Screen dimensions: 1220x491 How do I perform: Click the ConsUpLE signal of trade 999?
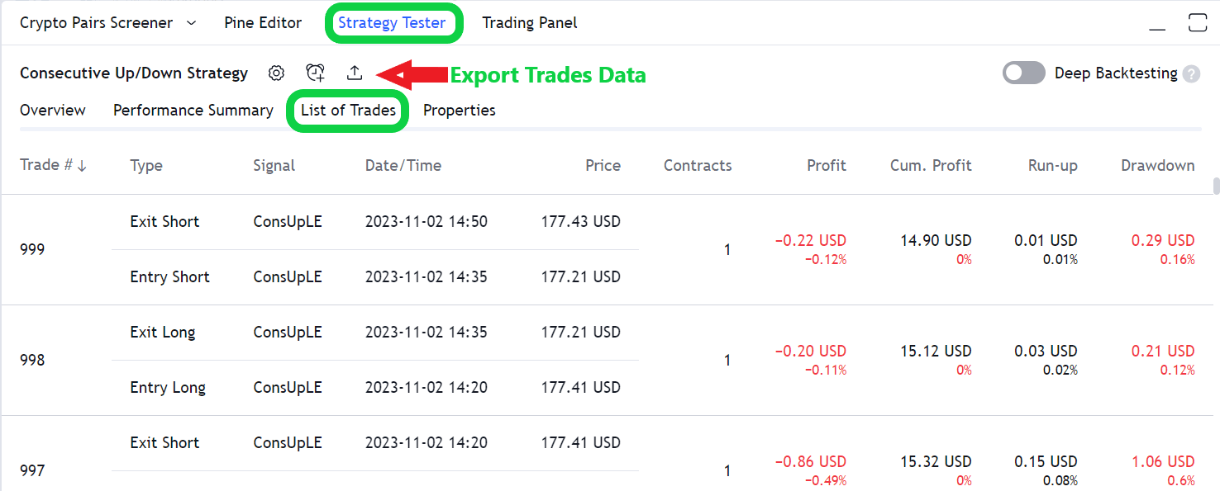288,221
